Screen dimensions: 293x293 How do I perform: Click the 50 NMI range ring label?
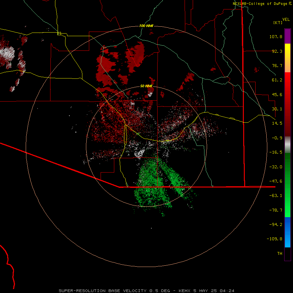click(x=146, y=86)
